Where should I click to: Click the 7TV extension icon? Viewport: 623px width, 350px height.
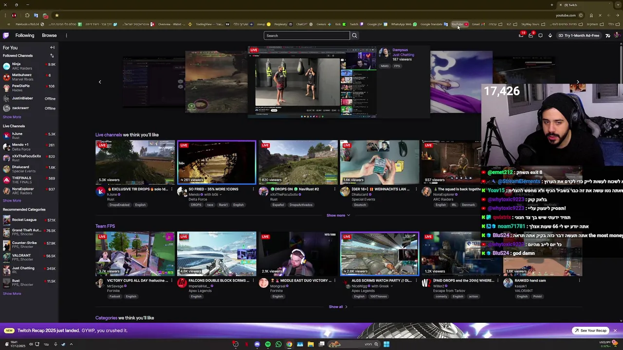tap(607, 35)
